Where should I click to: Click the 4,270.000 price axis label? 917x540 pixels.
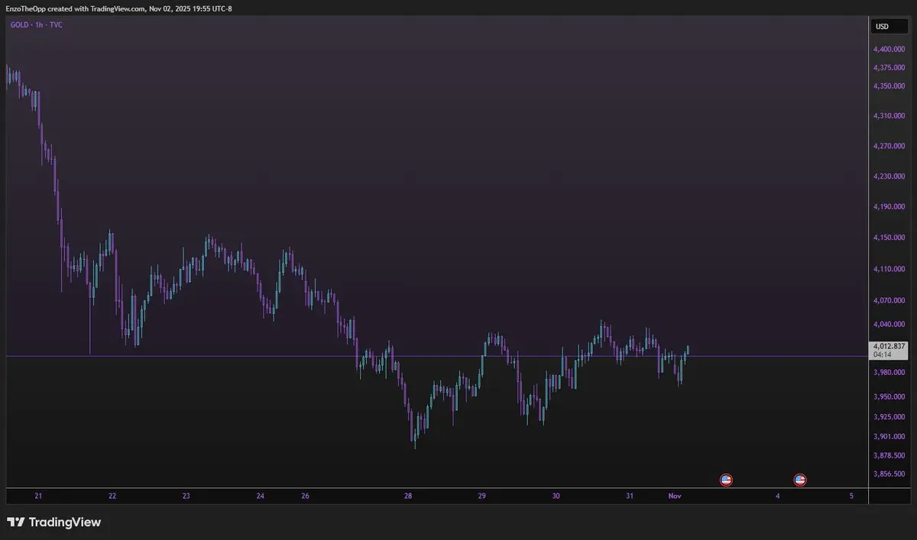click(x=888, y=146)
